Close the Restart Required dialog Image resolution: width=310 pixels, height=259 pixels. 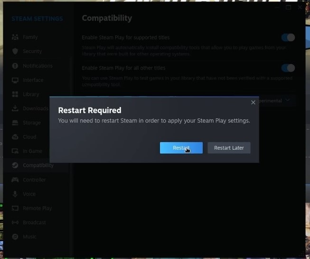coord(253,102)
